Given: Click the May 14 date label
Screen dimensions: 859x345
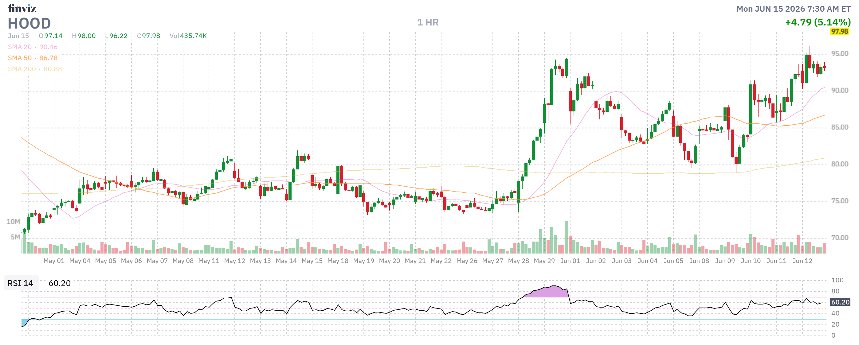Looking at the screenshot, I should [286, 261].
